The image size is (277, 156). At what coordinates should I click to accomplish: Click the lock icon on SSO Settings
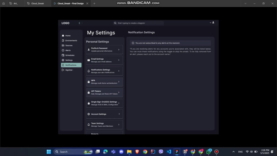coord(89,103)
